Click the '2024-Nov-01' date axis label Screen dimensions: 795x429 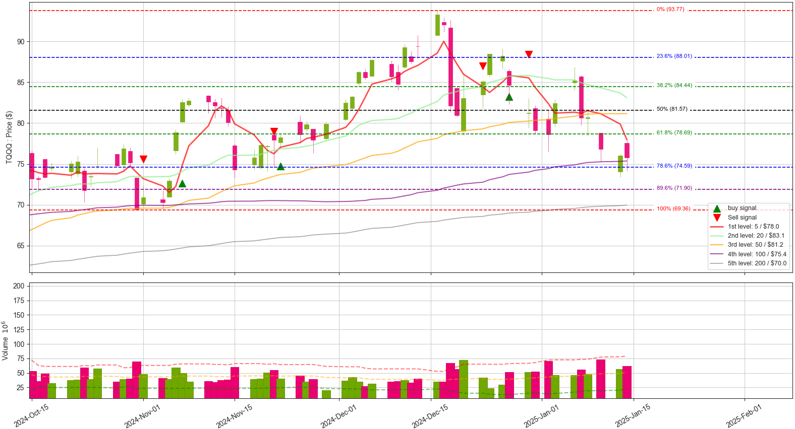142,415
